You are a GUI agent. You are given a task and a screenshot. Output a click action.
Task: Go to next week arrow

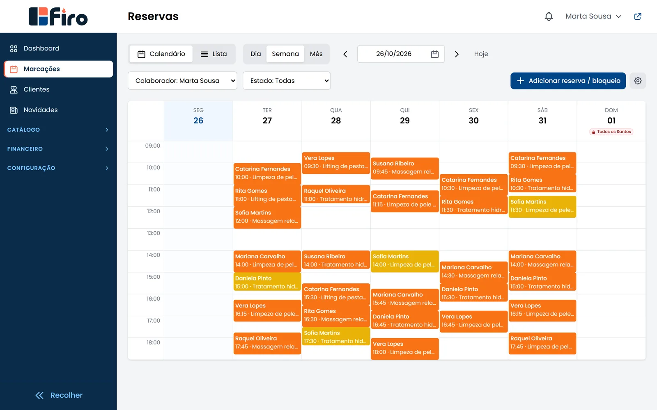[457, 54]
